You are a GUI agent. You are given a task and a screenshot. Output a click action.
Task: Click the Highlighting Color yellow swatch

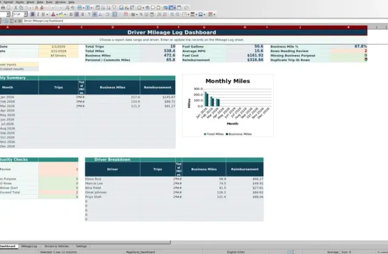(61, 15)
